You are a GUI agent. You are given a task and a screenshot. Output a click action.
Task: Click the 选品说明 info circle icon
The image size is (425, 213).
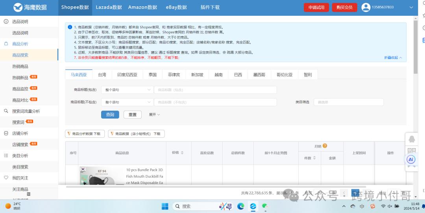click(6, 21)
